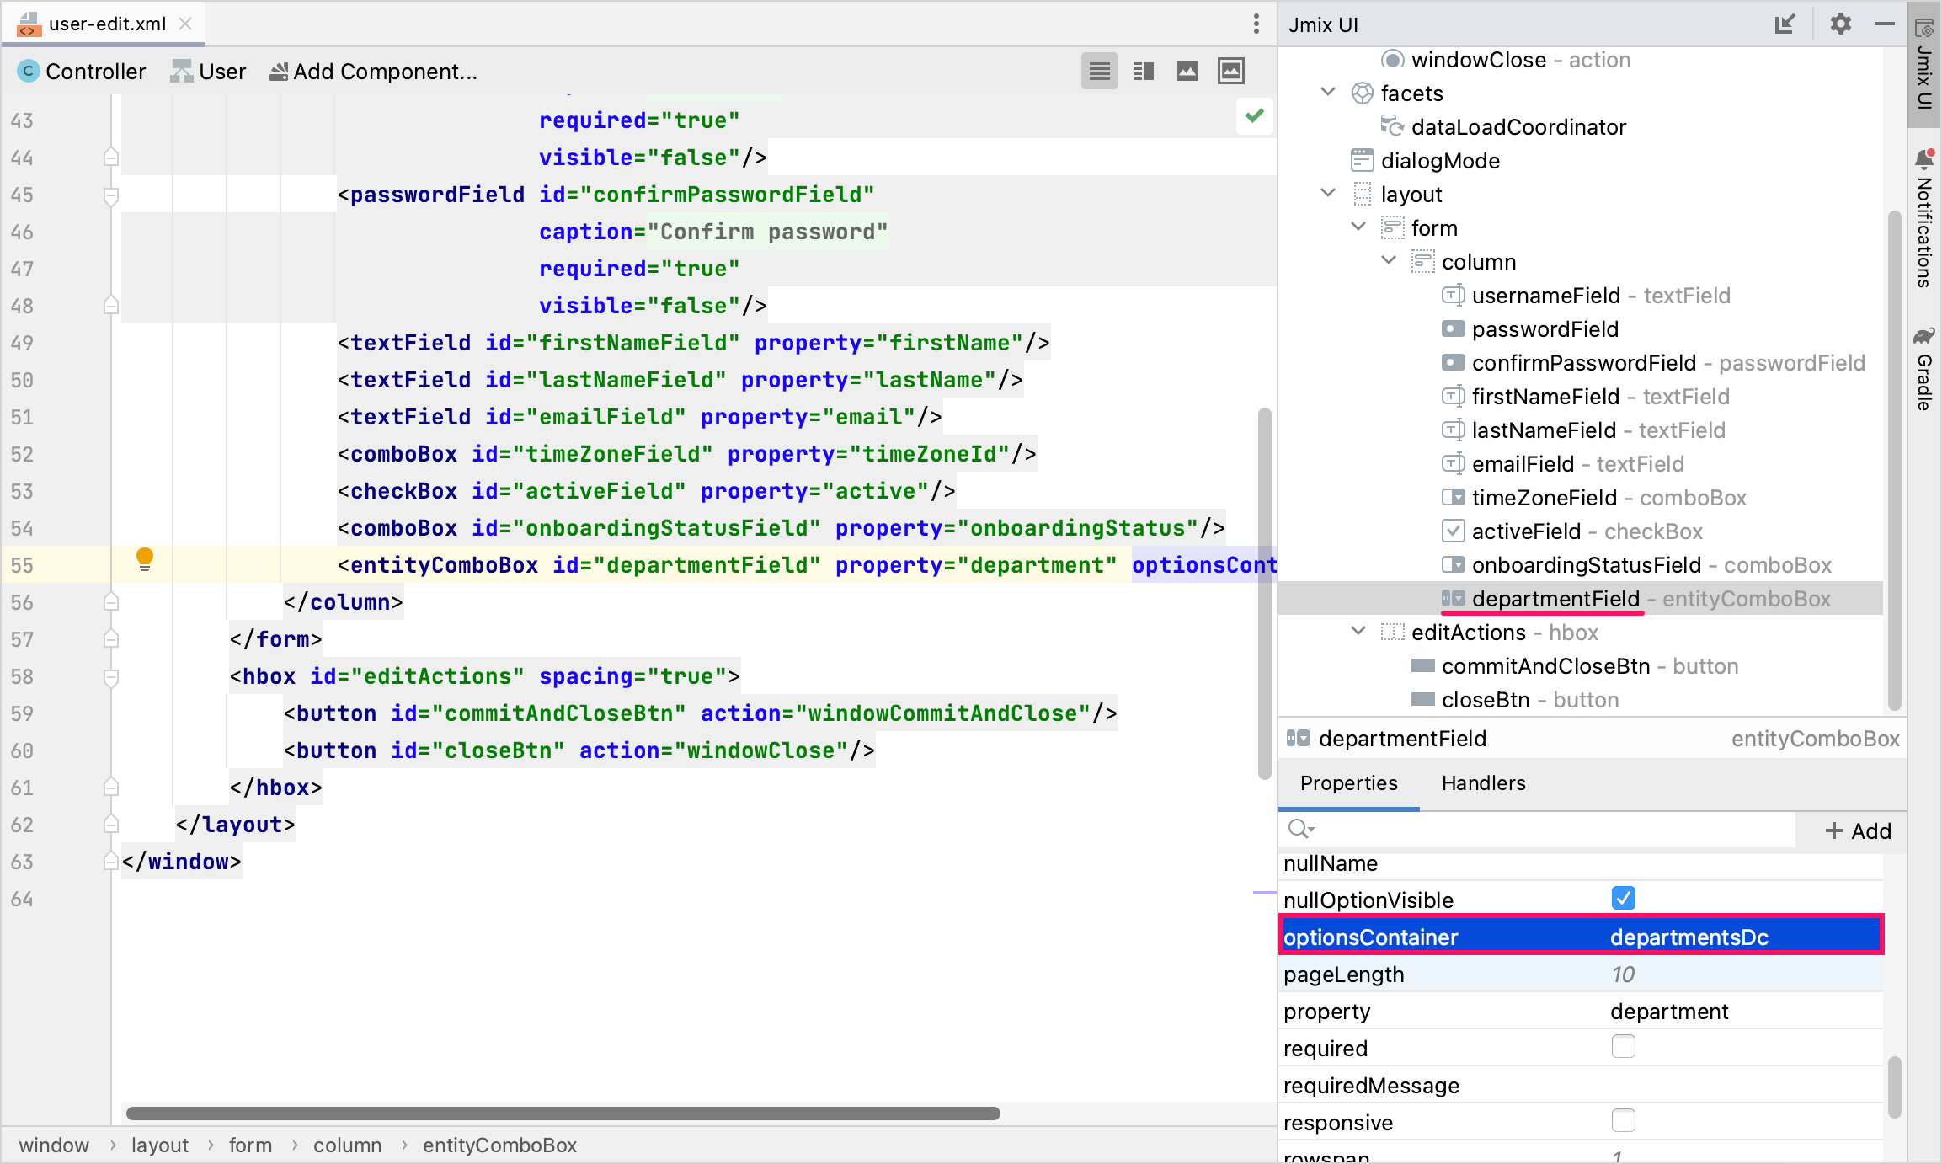
Task: Click form in the XML breadcrumb
Action: (250, 1145)
